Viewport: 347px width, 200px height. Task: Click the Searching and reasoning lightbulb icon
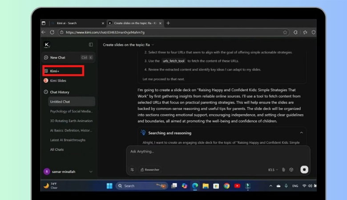[x=143, y=132]
